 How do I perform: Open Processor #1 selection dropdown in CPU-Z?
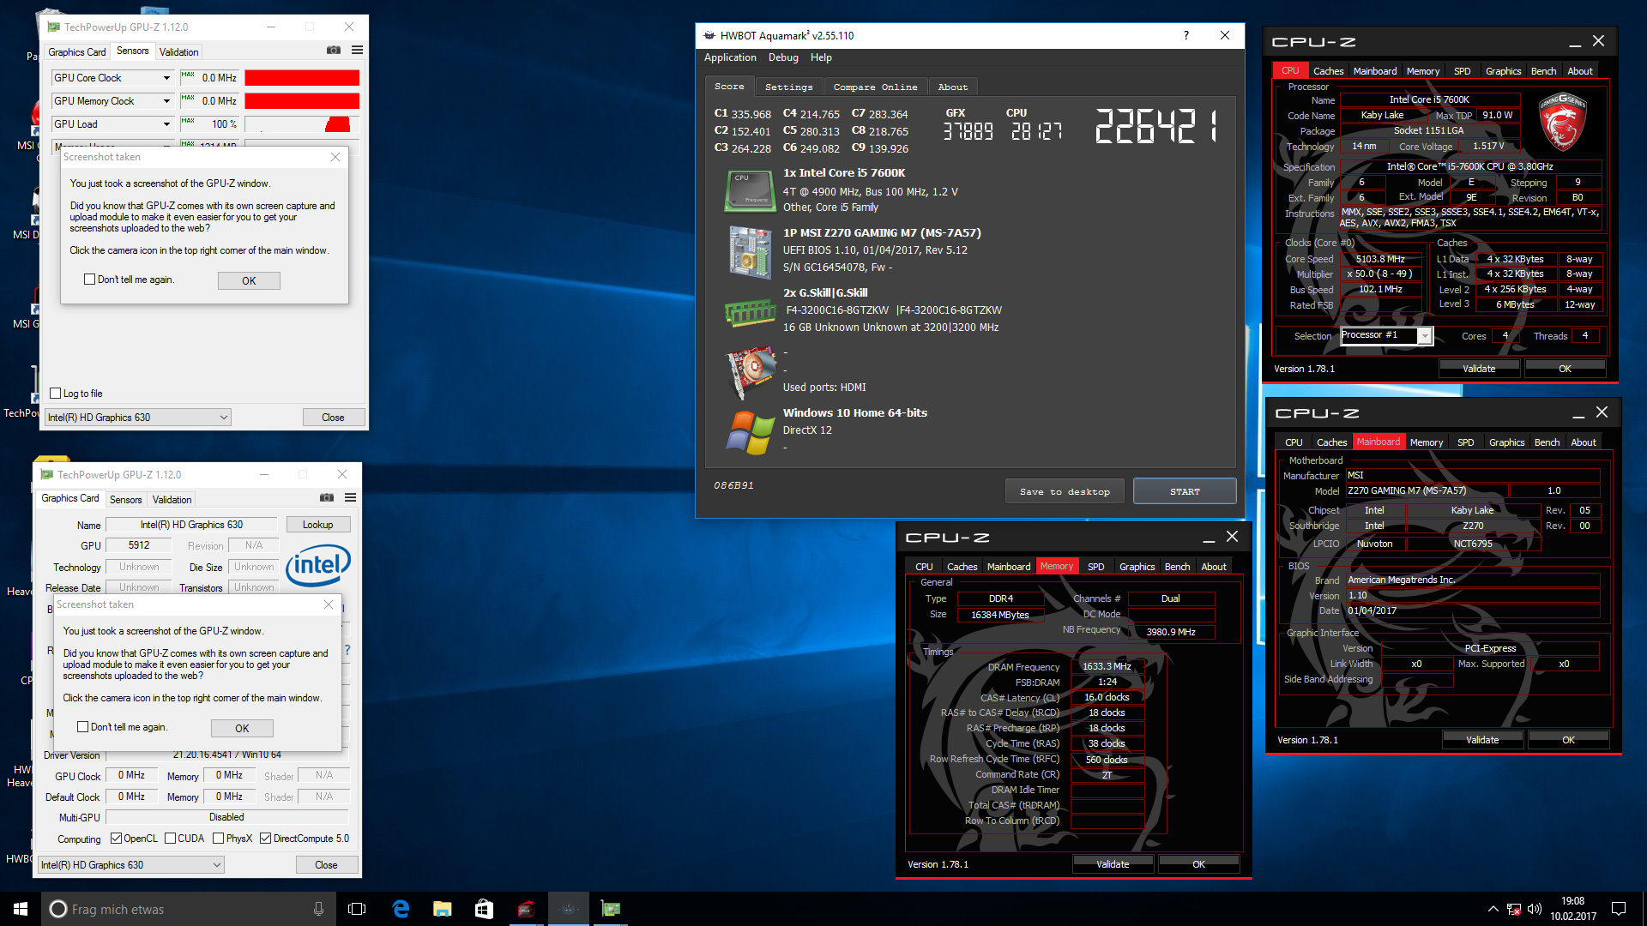[x=1425, y=336]
